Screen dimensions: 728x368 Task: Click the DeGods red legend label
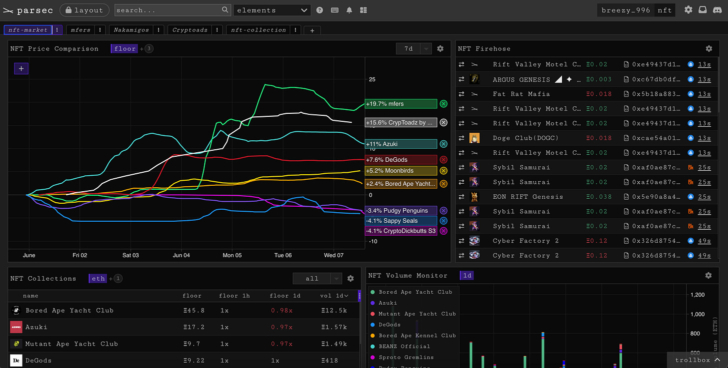point(401,160)
